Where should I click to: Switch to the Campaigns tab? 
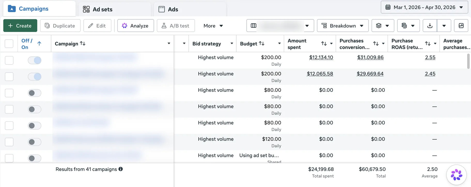tap(39, 9)
